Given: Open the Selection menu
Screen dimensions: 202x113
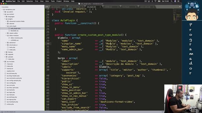Looking at the screenshot, I should tap(30, 1).
